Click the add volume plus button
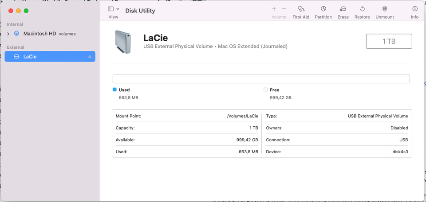Screen dimensions: 426x202 click(274, 9)
